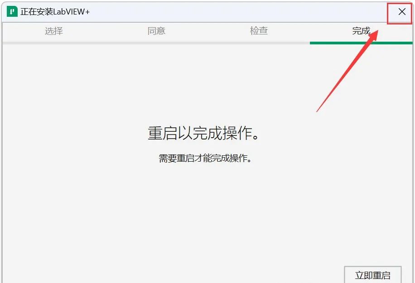Screen dimensions: 415x283
Task: Click the 立即重启 button
Action: (x=373, y=275)
